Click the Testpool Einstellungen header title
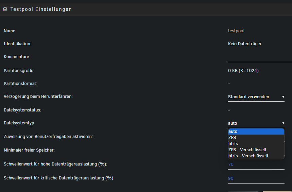 (x=41, y=9)
